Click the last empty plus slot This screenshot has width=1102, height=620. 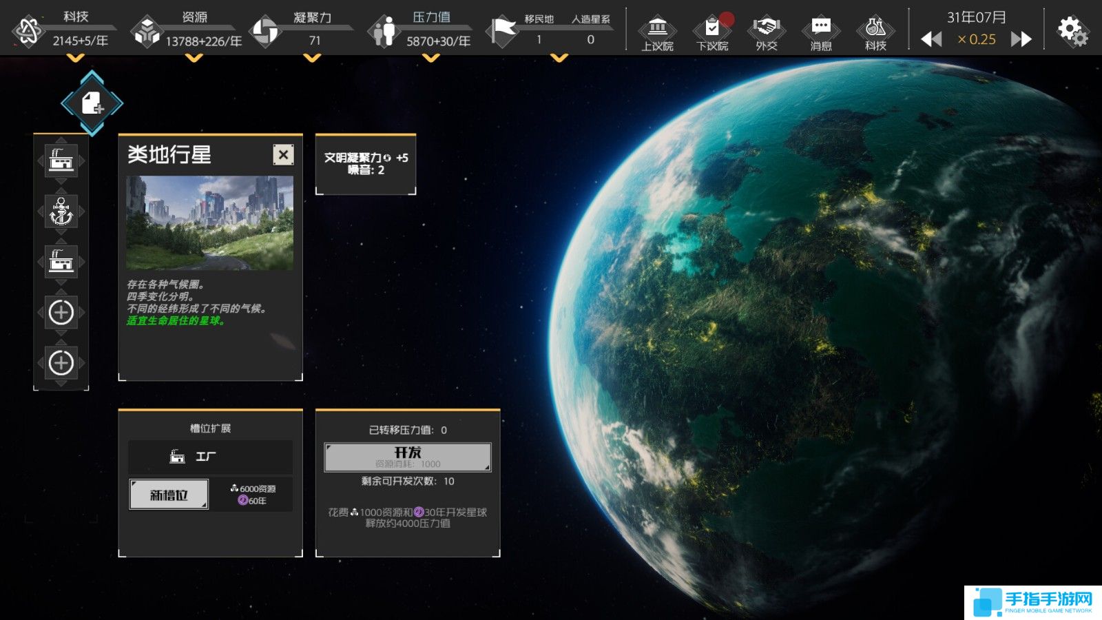61,362
